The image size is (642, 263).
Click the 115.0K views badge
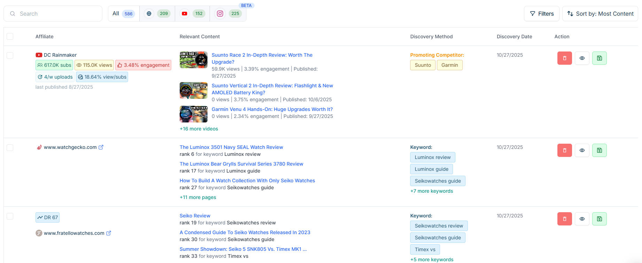point(94,65)
